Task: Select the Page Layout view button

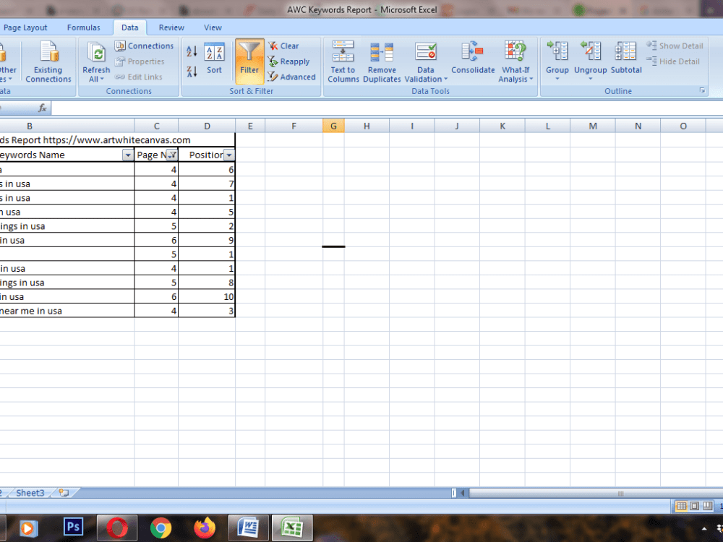Action: pos(694,506)
